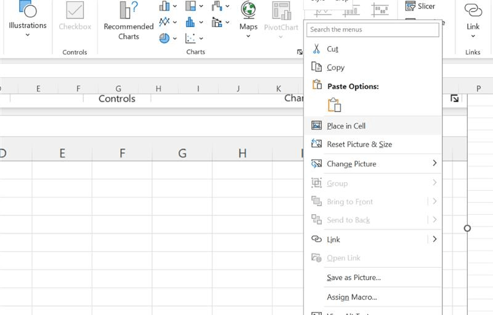Click in the Search the menus field
Image resolution: width=493 pixels, height=315 pixels.
(x=373, y=30)
